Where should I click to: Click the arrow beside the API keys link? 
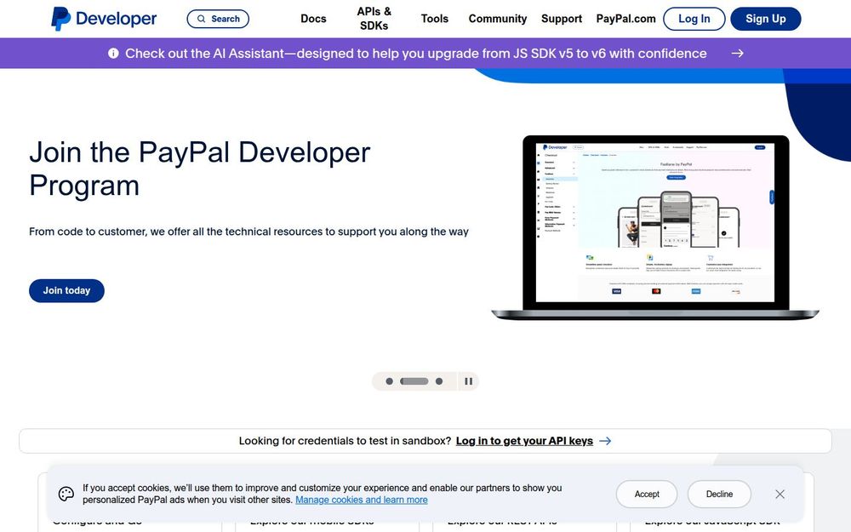pyautogui.click(x=605, y=440)
